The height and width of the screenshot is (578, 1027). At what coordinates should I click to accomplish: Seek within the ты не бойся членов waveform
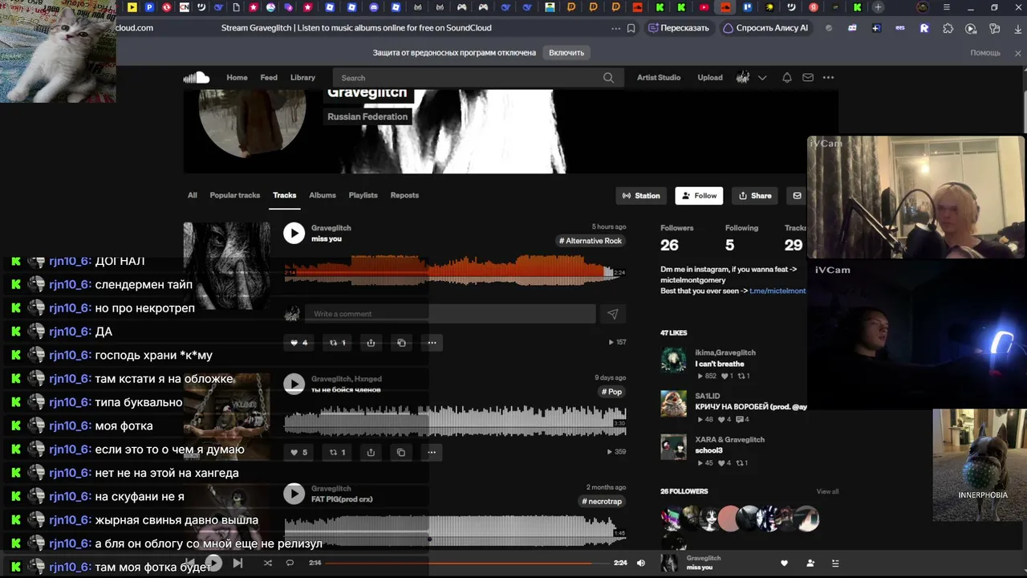coord(455,421)
